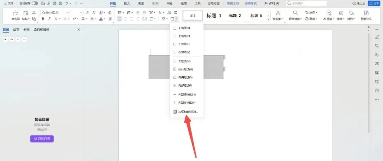Open the line spacing dropdown
This screenshot has width=383, height=161.
tap(155, 19)
